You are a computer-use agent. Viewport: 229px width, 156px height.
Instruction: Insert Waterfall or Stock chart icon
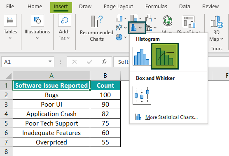click(x=149, y=18)
